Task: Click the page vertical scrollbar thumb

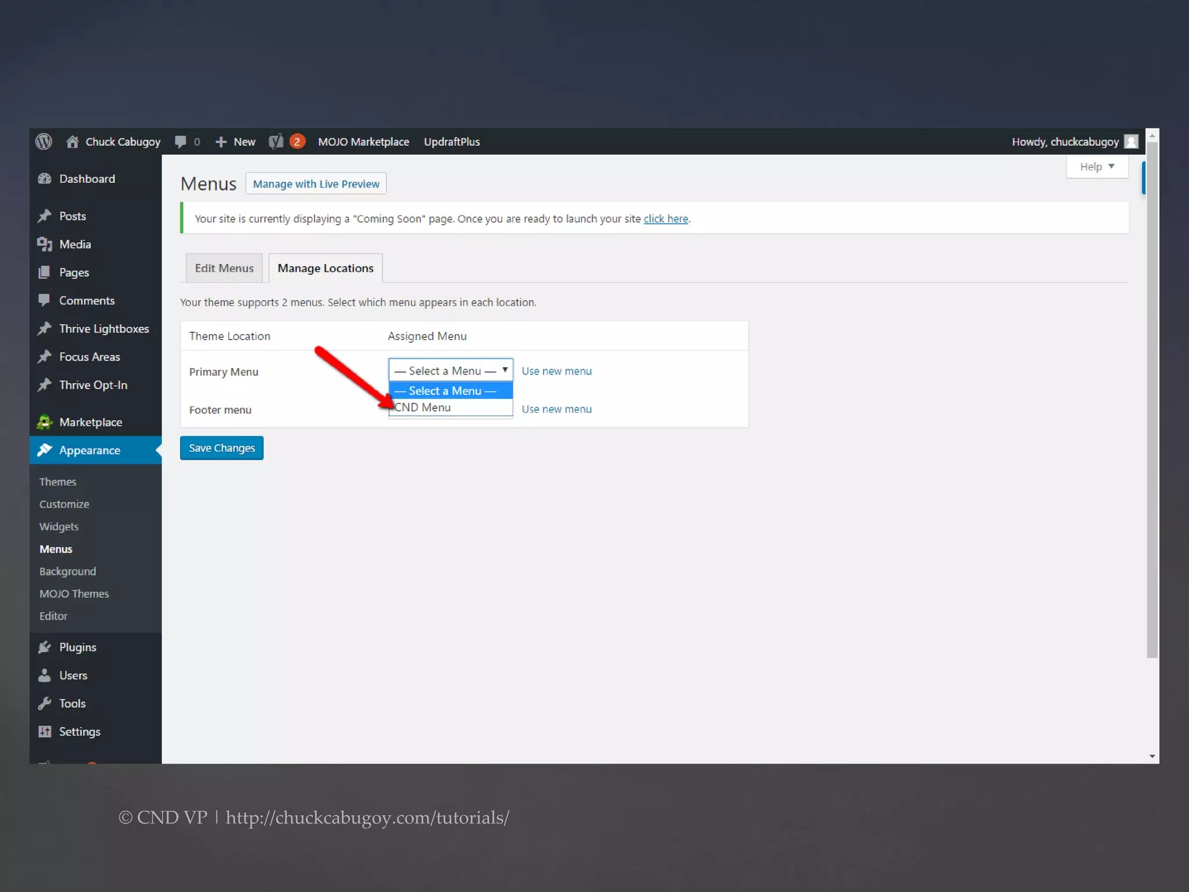Action: 1152,401
